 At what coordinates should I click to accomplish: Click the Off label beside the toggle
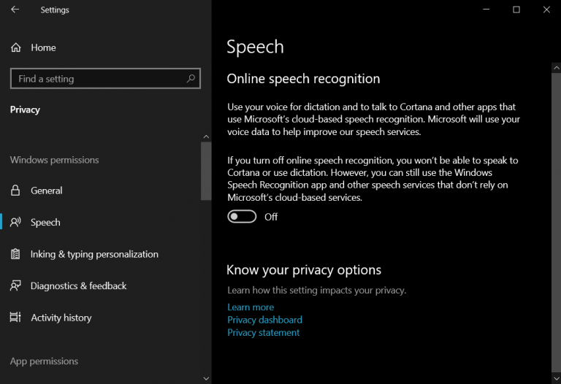click(271, 217)
